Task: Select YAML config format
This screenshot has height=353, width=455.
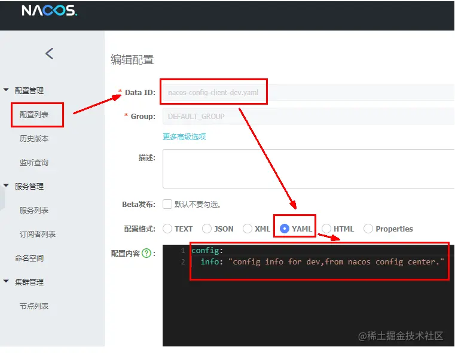Action: click(x=285, y=229)
